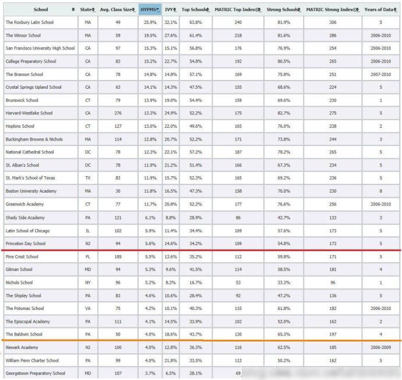Screen dimensions: 402x380
Task: Click the Pine Crest School entry
Action: [23, 256]
